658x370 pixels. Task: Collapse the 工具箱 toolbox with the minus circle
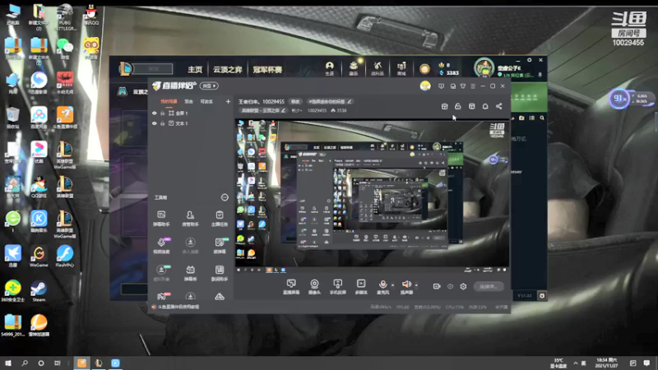click(225, 197)
